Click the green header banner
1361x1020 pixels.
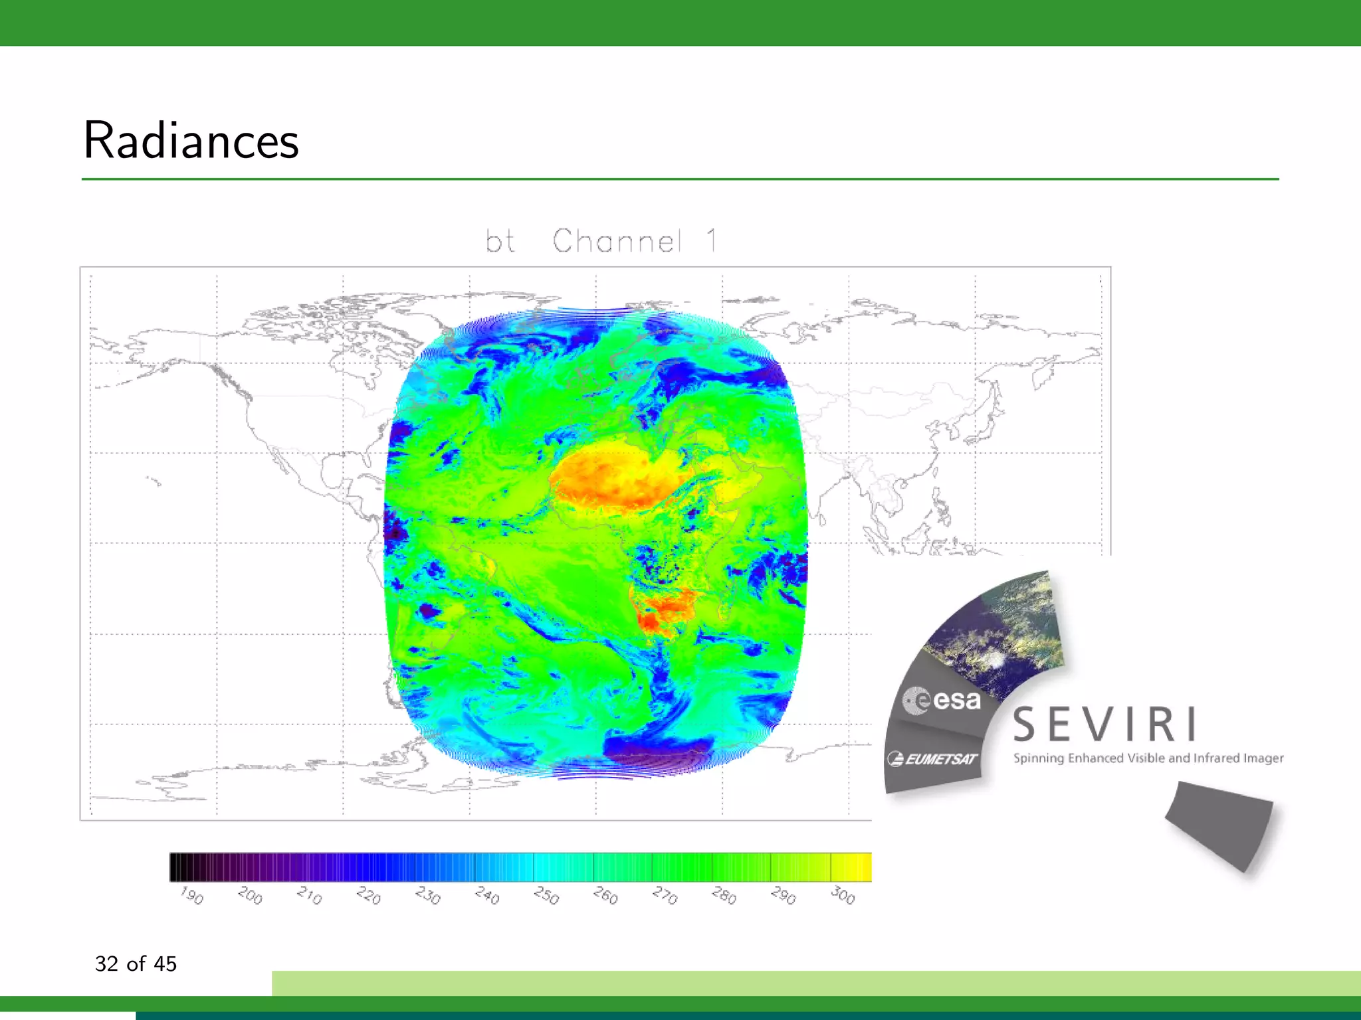click(x=680, y=23)
